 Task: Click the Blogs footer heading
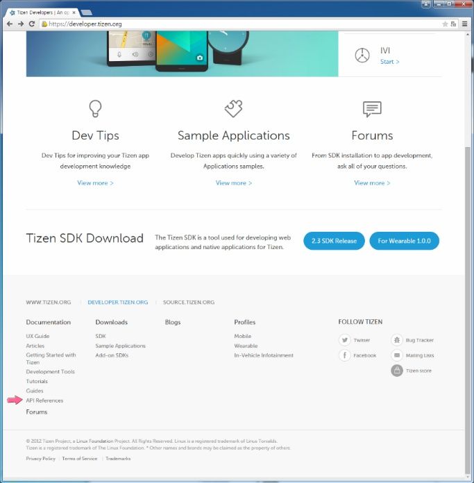(173, 322)
